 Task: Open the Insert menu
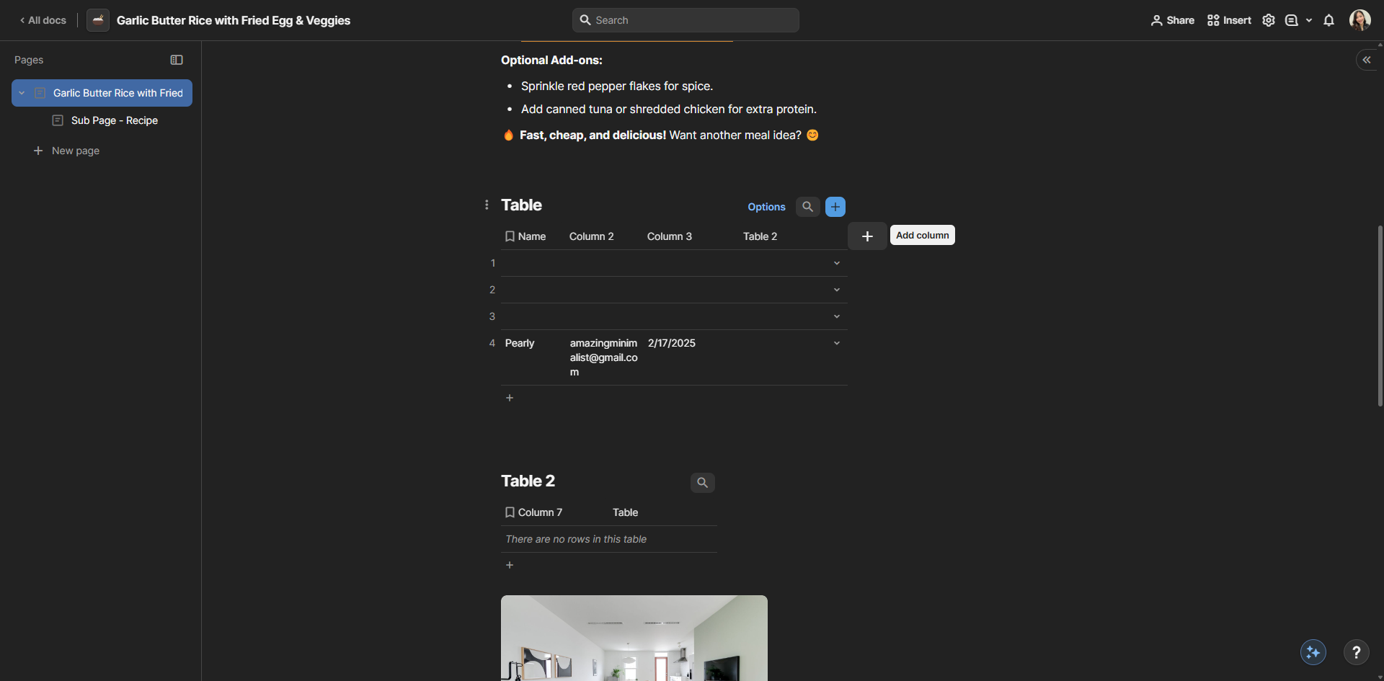point(1229,20)
